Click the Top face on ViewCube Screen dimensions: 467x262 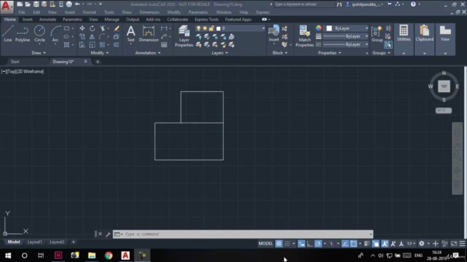point(444,86)
